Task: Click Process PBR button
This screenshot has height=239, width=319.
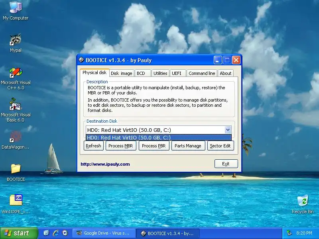Action: (154, 146)
